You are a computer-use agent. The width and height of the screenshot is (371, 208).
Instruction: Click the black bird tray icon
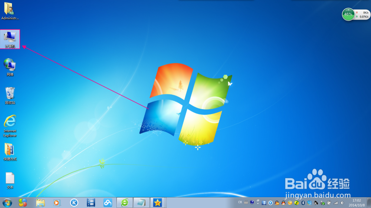316,203
